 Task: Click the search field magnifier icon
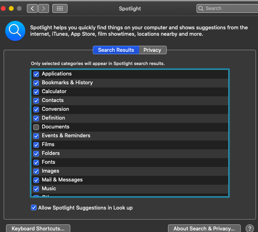click(201, 8)
